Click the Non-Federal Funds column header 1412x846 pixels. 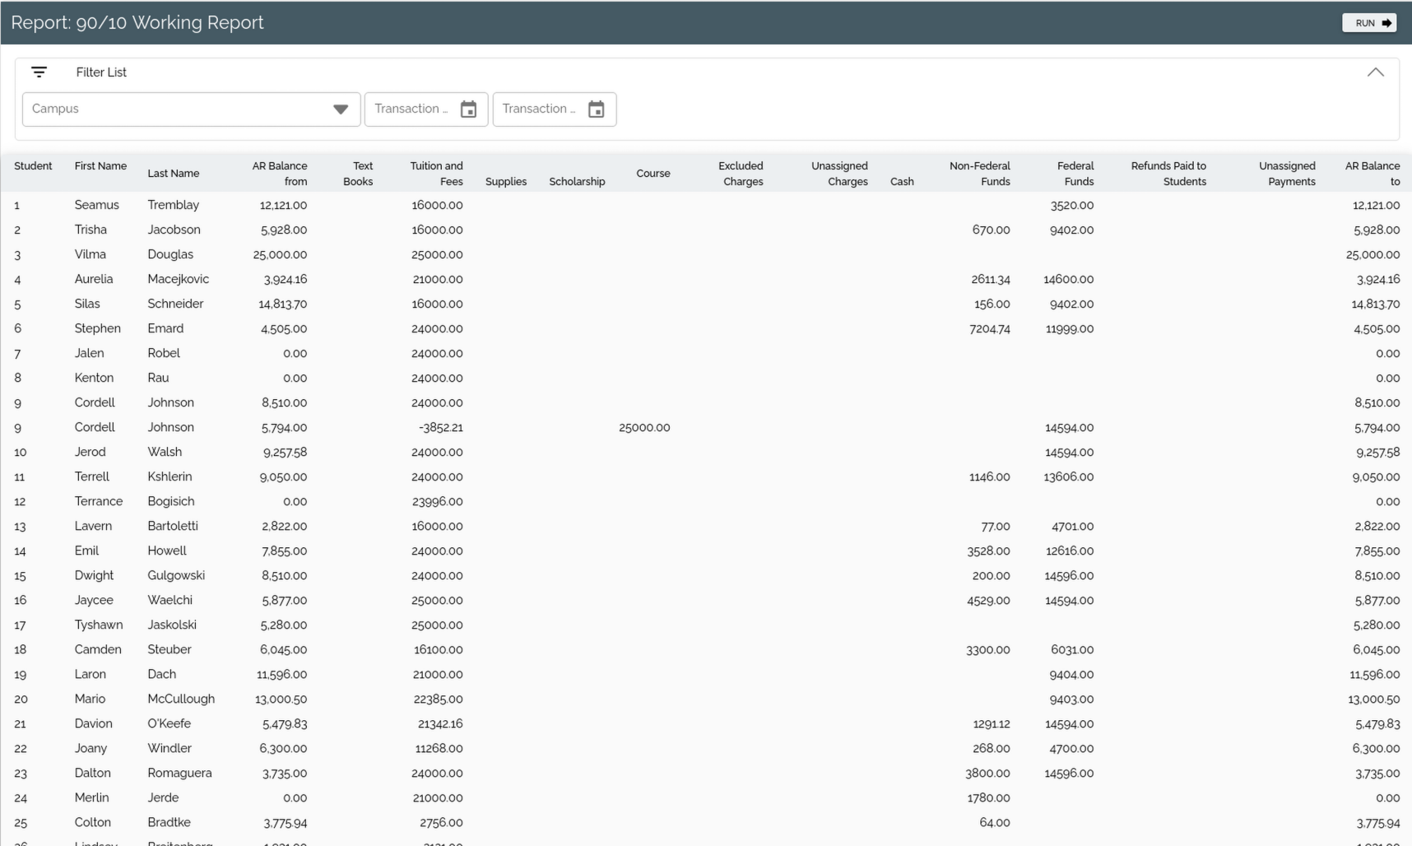(979, 174)
